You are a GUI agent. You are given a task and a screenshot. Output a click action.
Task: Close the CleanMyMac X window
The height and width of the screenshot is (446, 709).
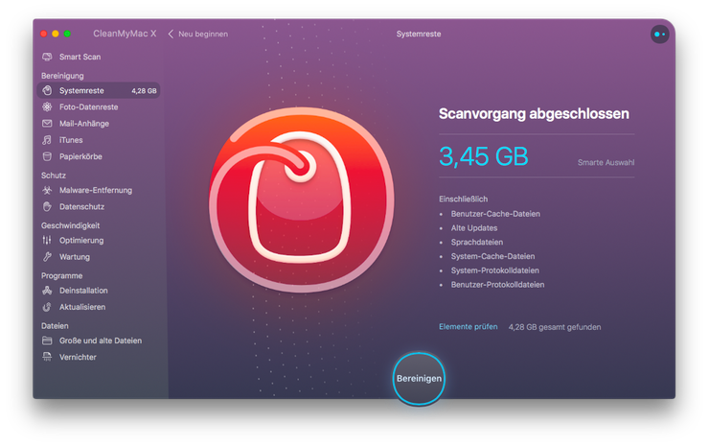point(44,34)
